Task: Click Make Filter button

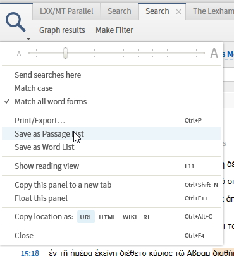Action: 114,30
